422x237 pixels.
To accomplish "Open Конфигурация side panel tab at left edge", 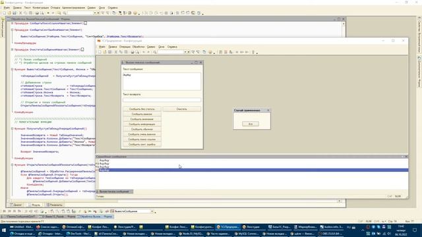I will click(3, 28).
